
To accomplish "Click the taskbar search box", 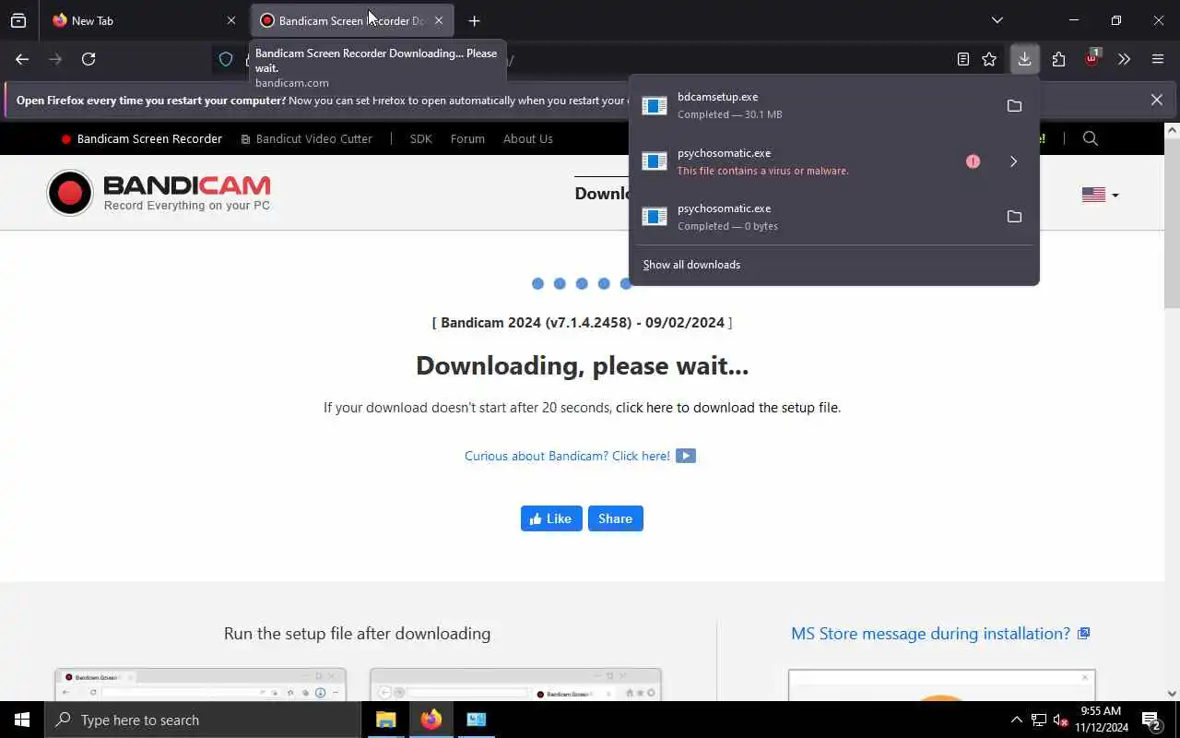I will point(203,720).
